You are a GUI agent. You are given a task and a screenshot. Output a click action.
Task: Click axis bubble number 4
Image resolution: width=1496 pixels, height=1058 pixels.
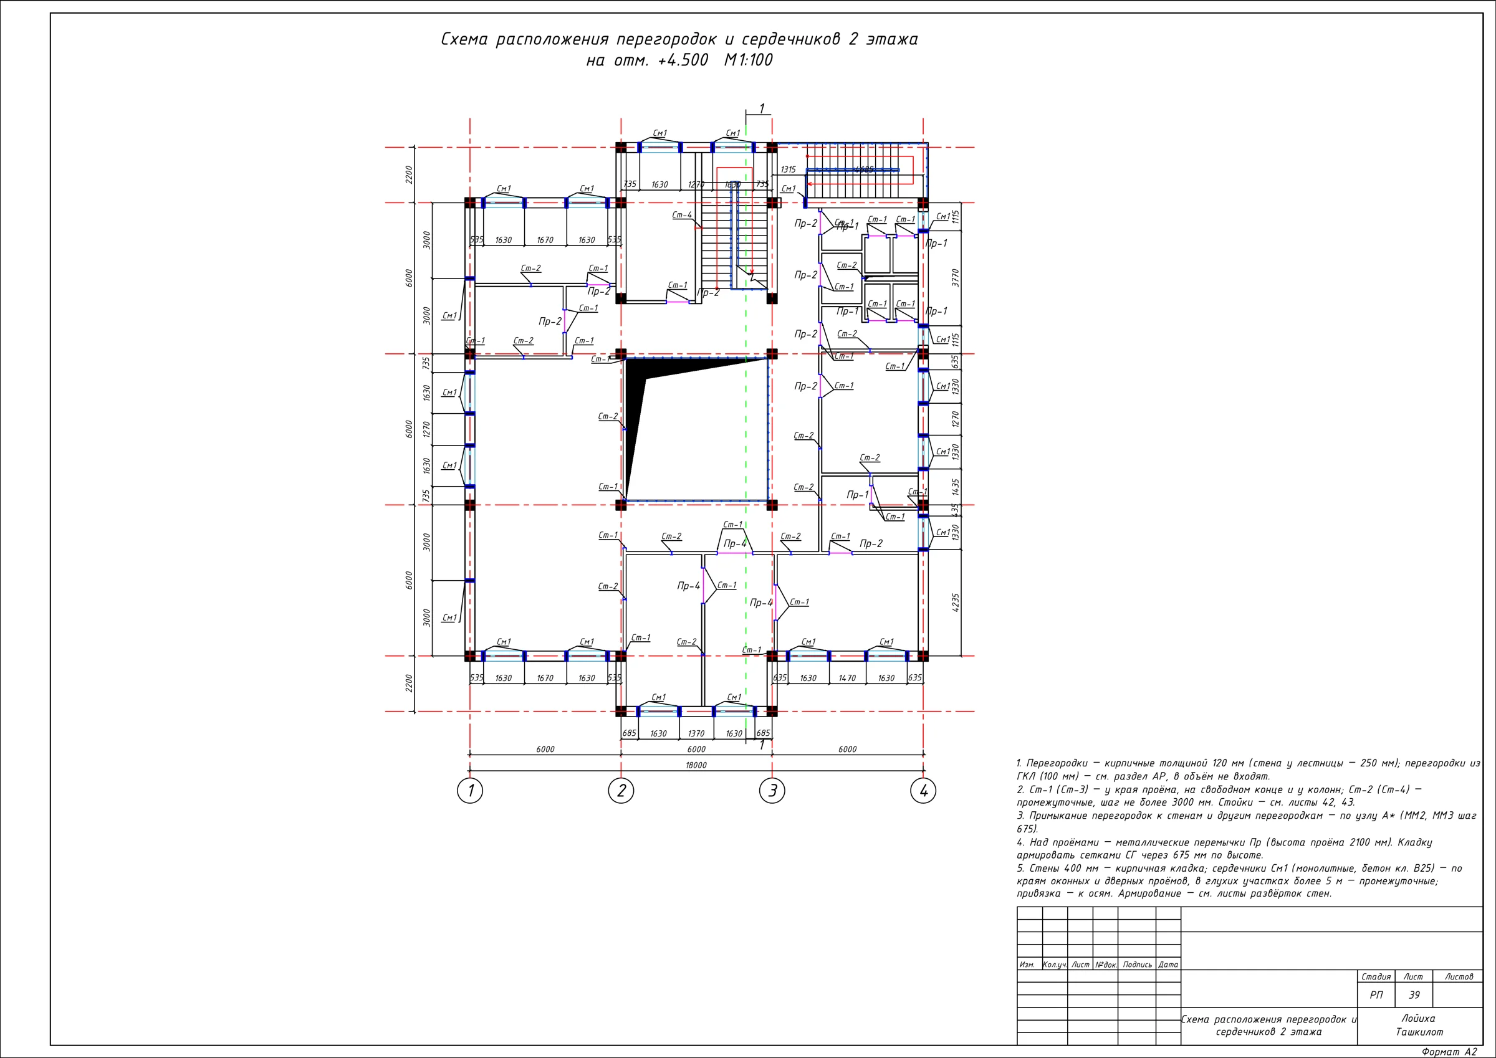click(923, 791)
